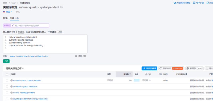Image resolution: width=213 pixels, height=101 pixels.
Task: Click 清除全部 to clear keywords
Action: (x=82, y=56)
